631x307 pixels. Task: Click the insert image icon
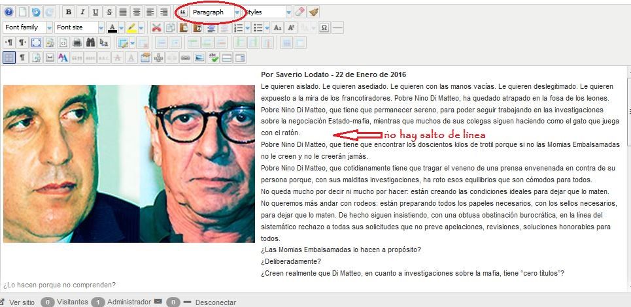pos(199,58)
